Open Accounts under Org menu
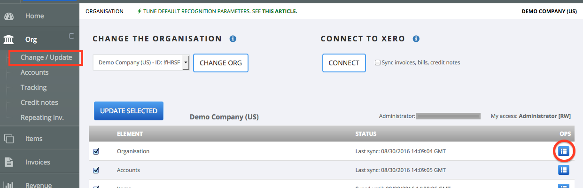This screenshot has width=583, height=188. coord(34,72)
